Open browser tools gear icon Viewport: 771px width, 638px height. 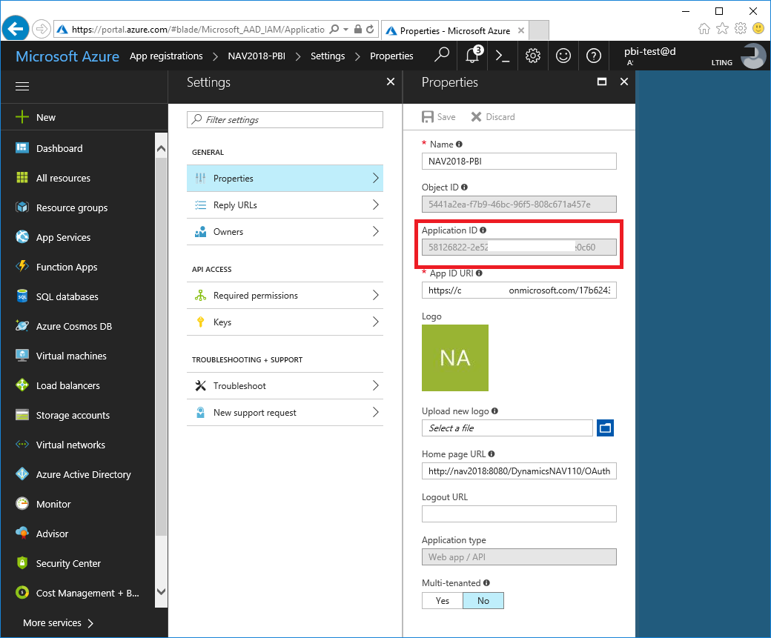coord(741,28)
